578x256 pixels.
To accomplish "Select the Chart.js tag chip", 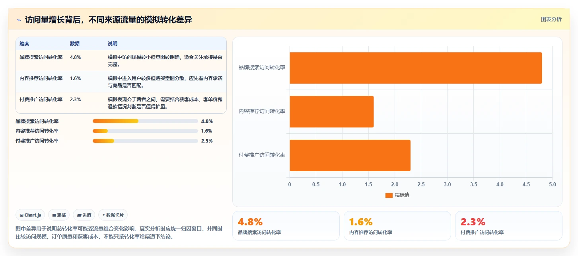I will coord(31,215).
